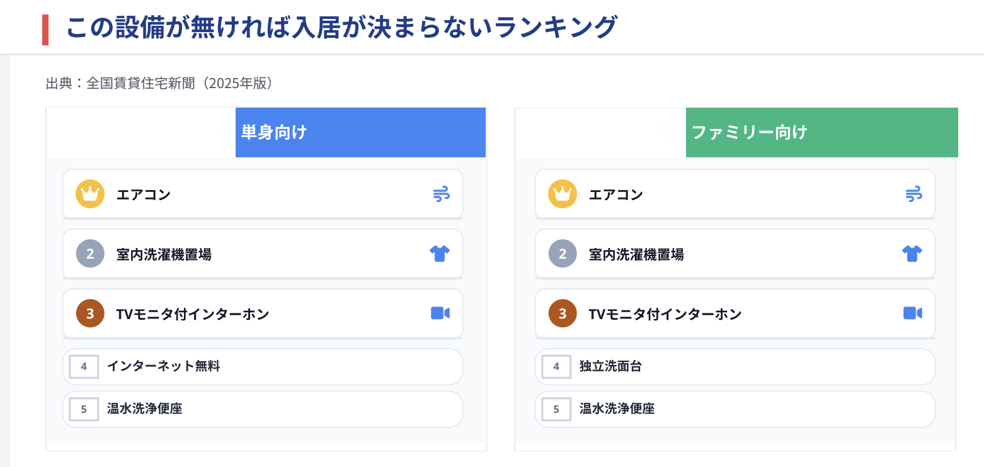
Task: Click the インターネット無料 ranking row
Action: (x=262, y=366)
